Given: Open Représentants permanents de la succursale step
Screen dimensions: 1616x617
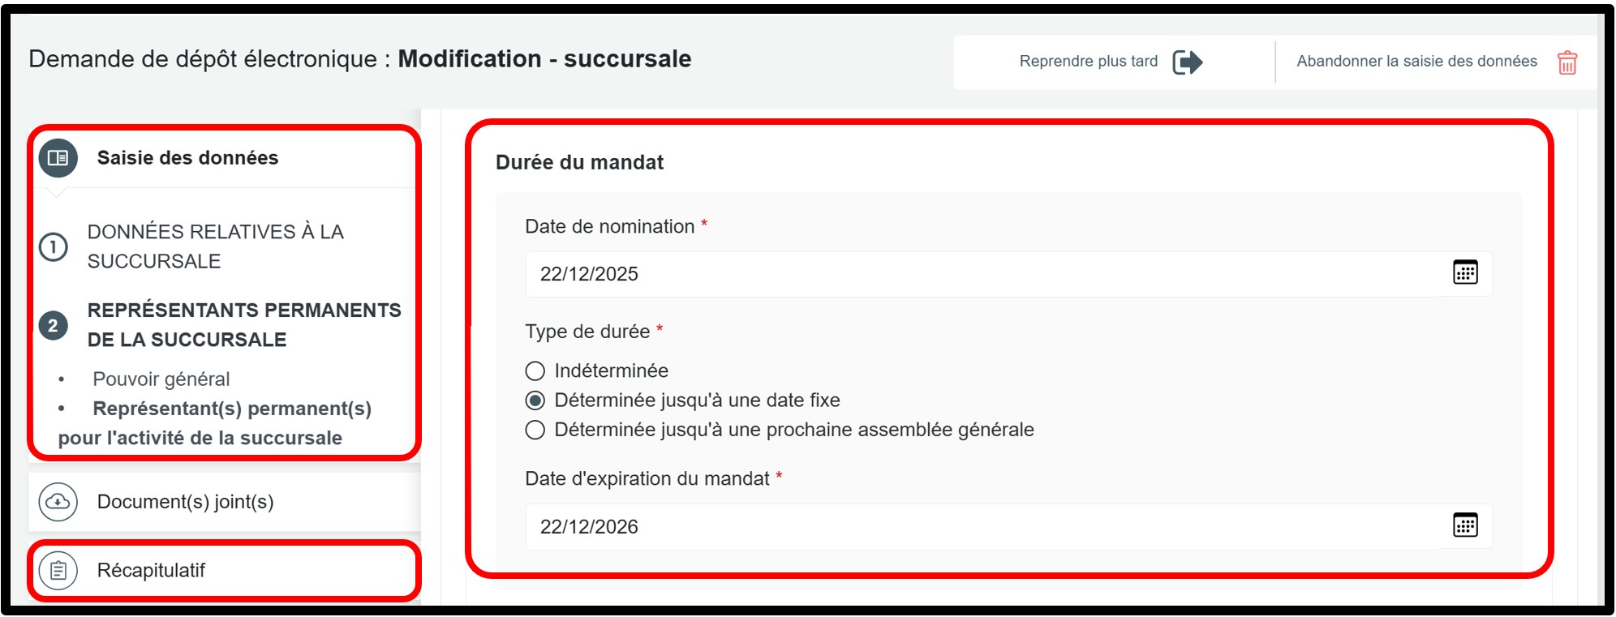Looking at the screenshot, I should click(x=243, y=325).
